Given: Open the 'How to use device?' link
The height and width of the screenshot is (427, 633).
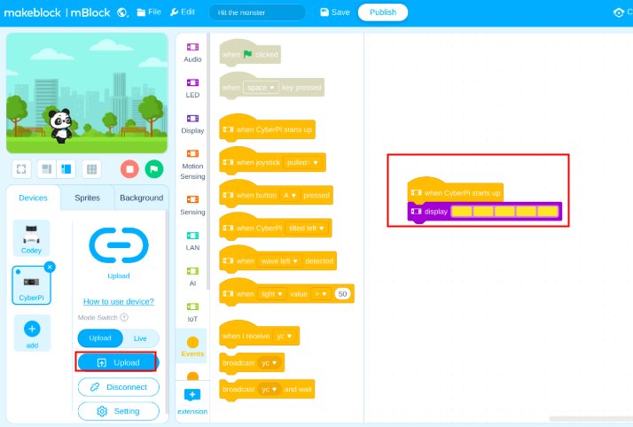Looking at the screenshot, I should (x=119, y=301).
